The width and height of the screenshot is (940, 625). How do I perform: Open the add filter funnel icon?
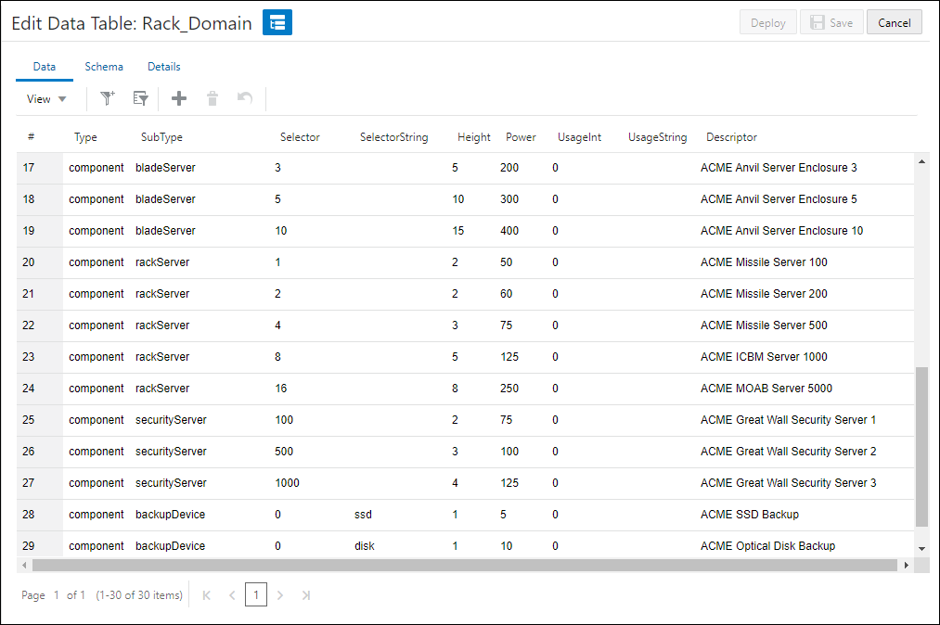(x=108, y=97)
